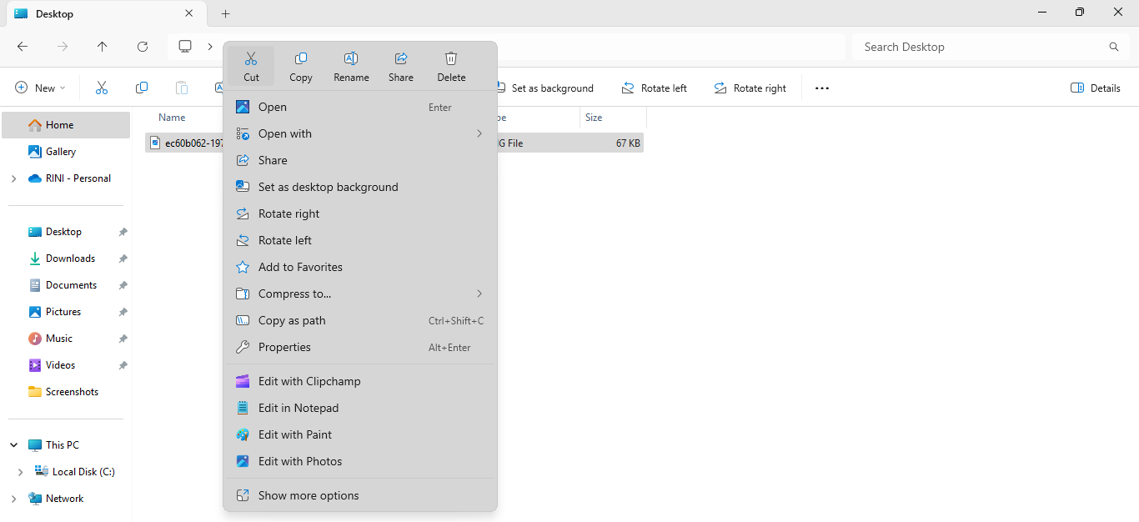
Task: Select Show more options
Action: (309, 495)
